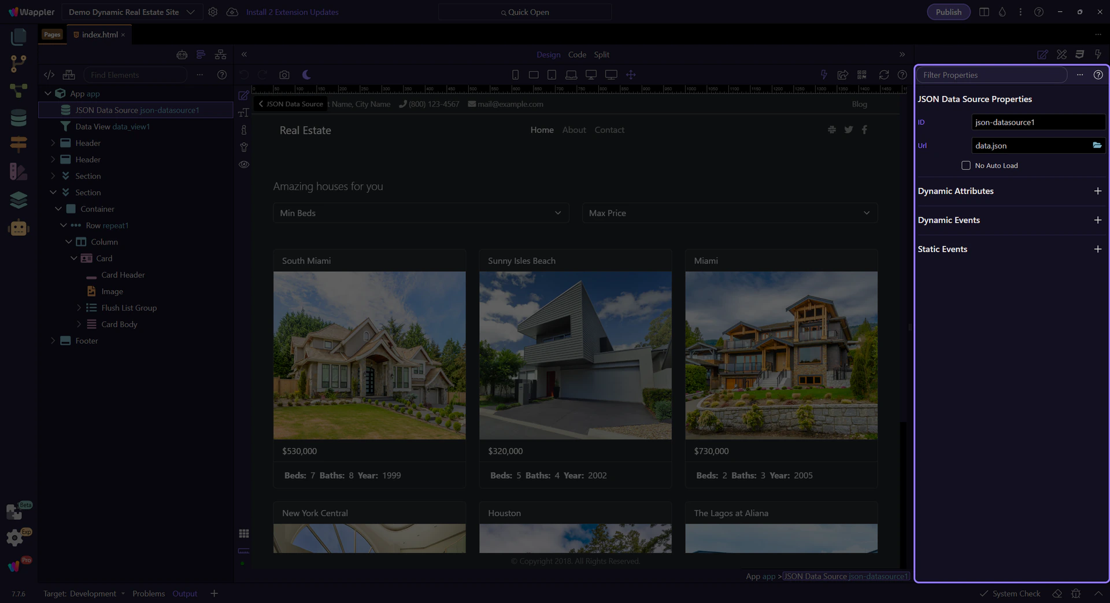The height and width of the screenshot is (603, 1110).
Task: Switch to the Split view tab
Action: tap(601, 54)
